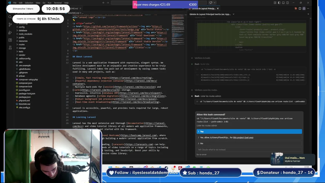Start a new Claude conversation with plus
This screenshot has height=183, width=325.
coord(308,14)
